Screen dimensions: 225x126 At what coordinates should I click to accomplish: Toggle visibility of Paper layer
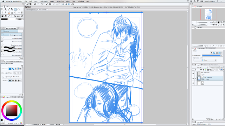pos(193,83)
